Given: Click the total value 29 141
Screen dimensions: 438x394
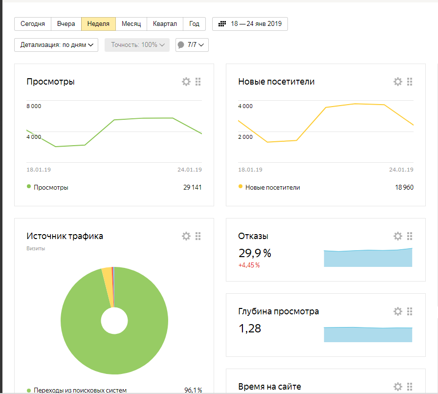Looking at the screenshot, I should coord(193,188).
